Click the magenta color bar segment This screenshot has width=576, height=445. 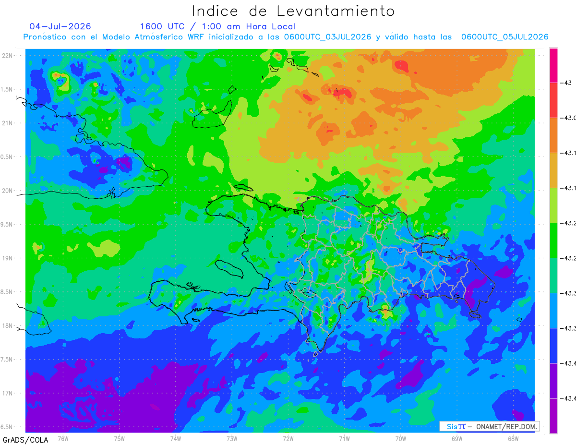pos(553,65)
